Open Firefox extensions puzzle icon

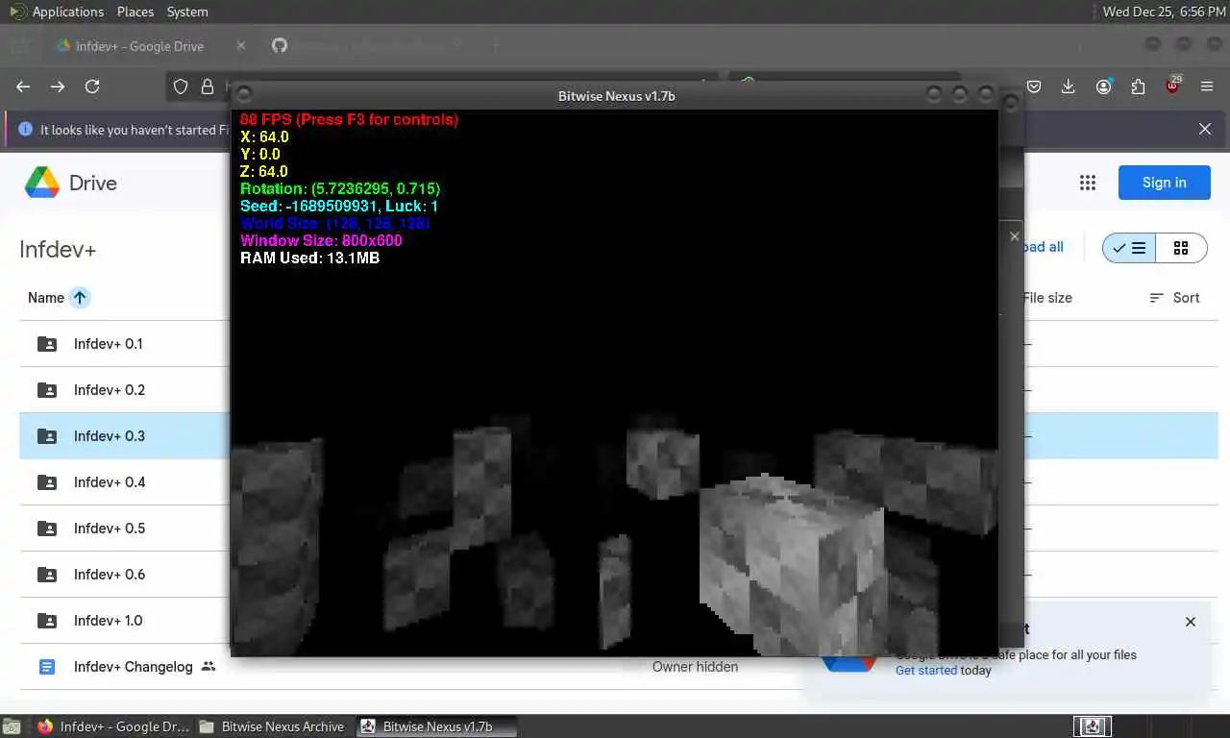click(1138, 86)
